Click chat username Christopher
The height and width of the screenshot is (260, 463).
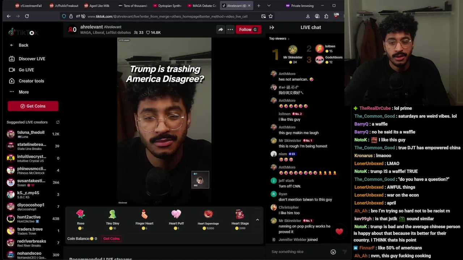(289, 207)
